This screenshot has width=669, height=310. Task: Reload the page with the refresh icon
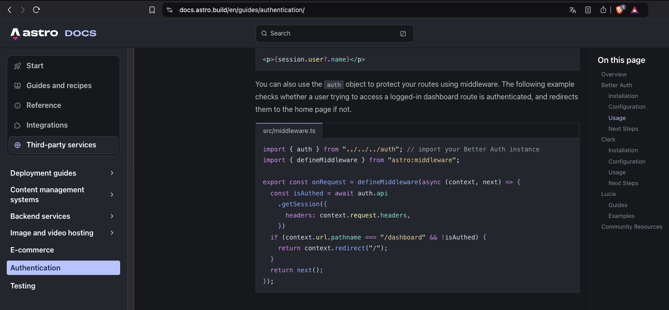coord(36,10)
